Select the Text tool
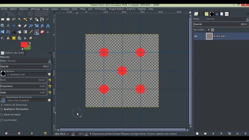 coord(14,32)
